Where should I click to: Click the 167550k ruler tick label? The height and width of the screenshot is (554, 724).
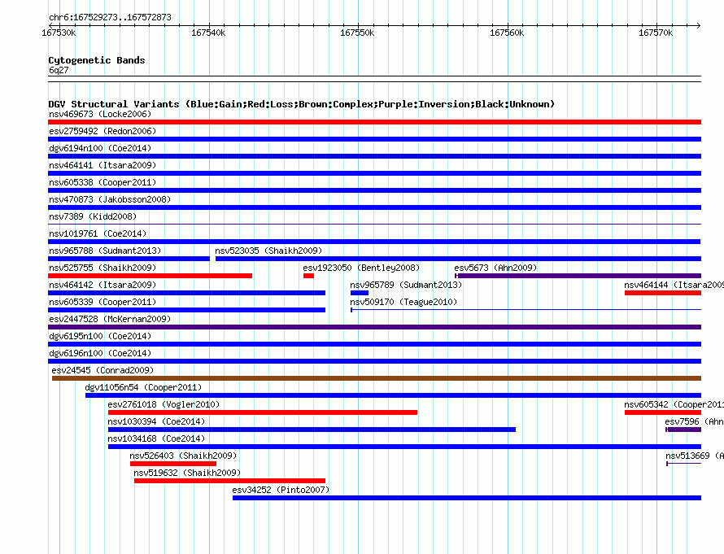[357, 33]
